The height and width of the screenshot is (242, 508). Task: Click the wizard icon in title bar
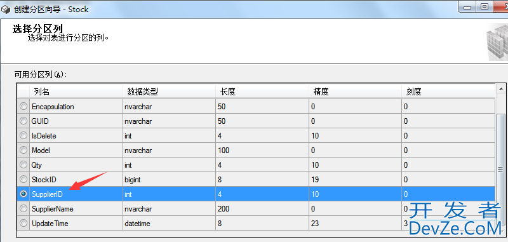click(6, 9)
